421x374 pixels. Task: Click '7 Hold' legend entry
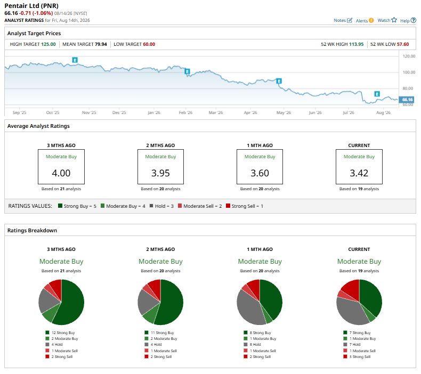(352, 345)
